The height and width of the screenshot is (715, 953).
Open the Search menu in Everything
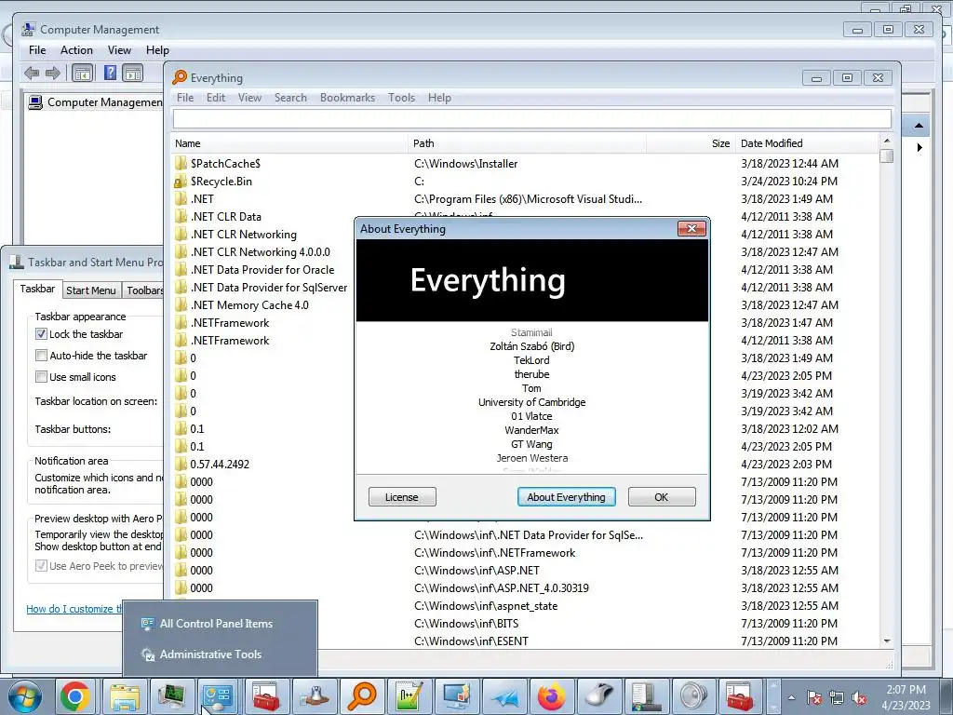pos(290,97)
